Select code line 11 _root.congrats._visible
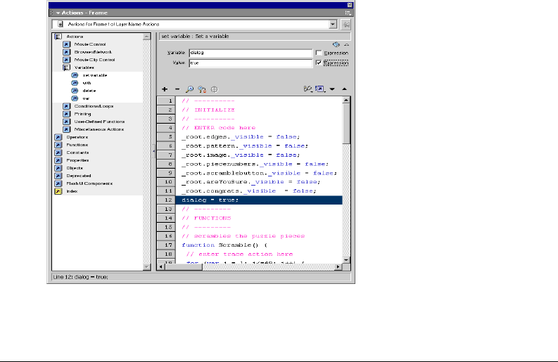Viewport: 558px width, 362px height. click(x=249, y=191)
